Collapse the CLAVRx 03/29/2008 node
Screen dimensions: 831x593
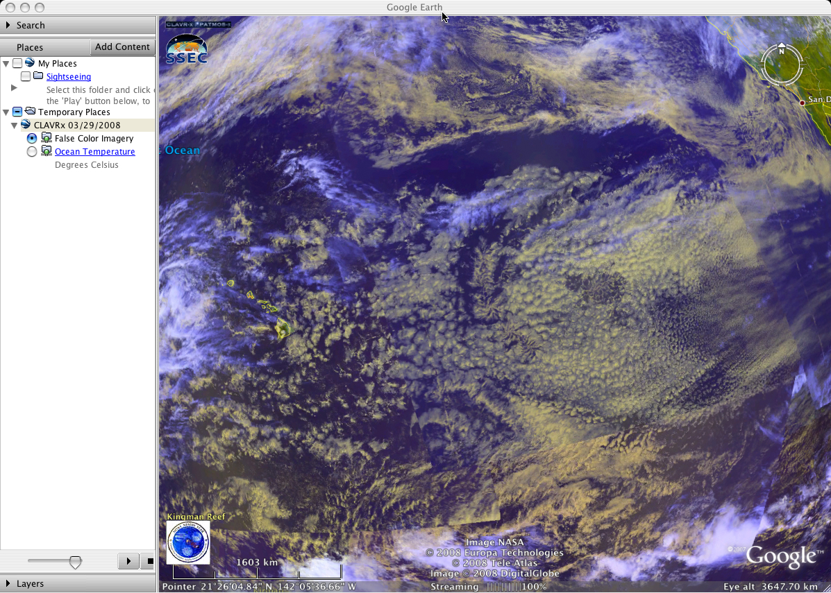pos(15,126)
